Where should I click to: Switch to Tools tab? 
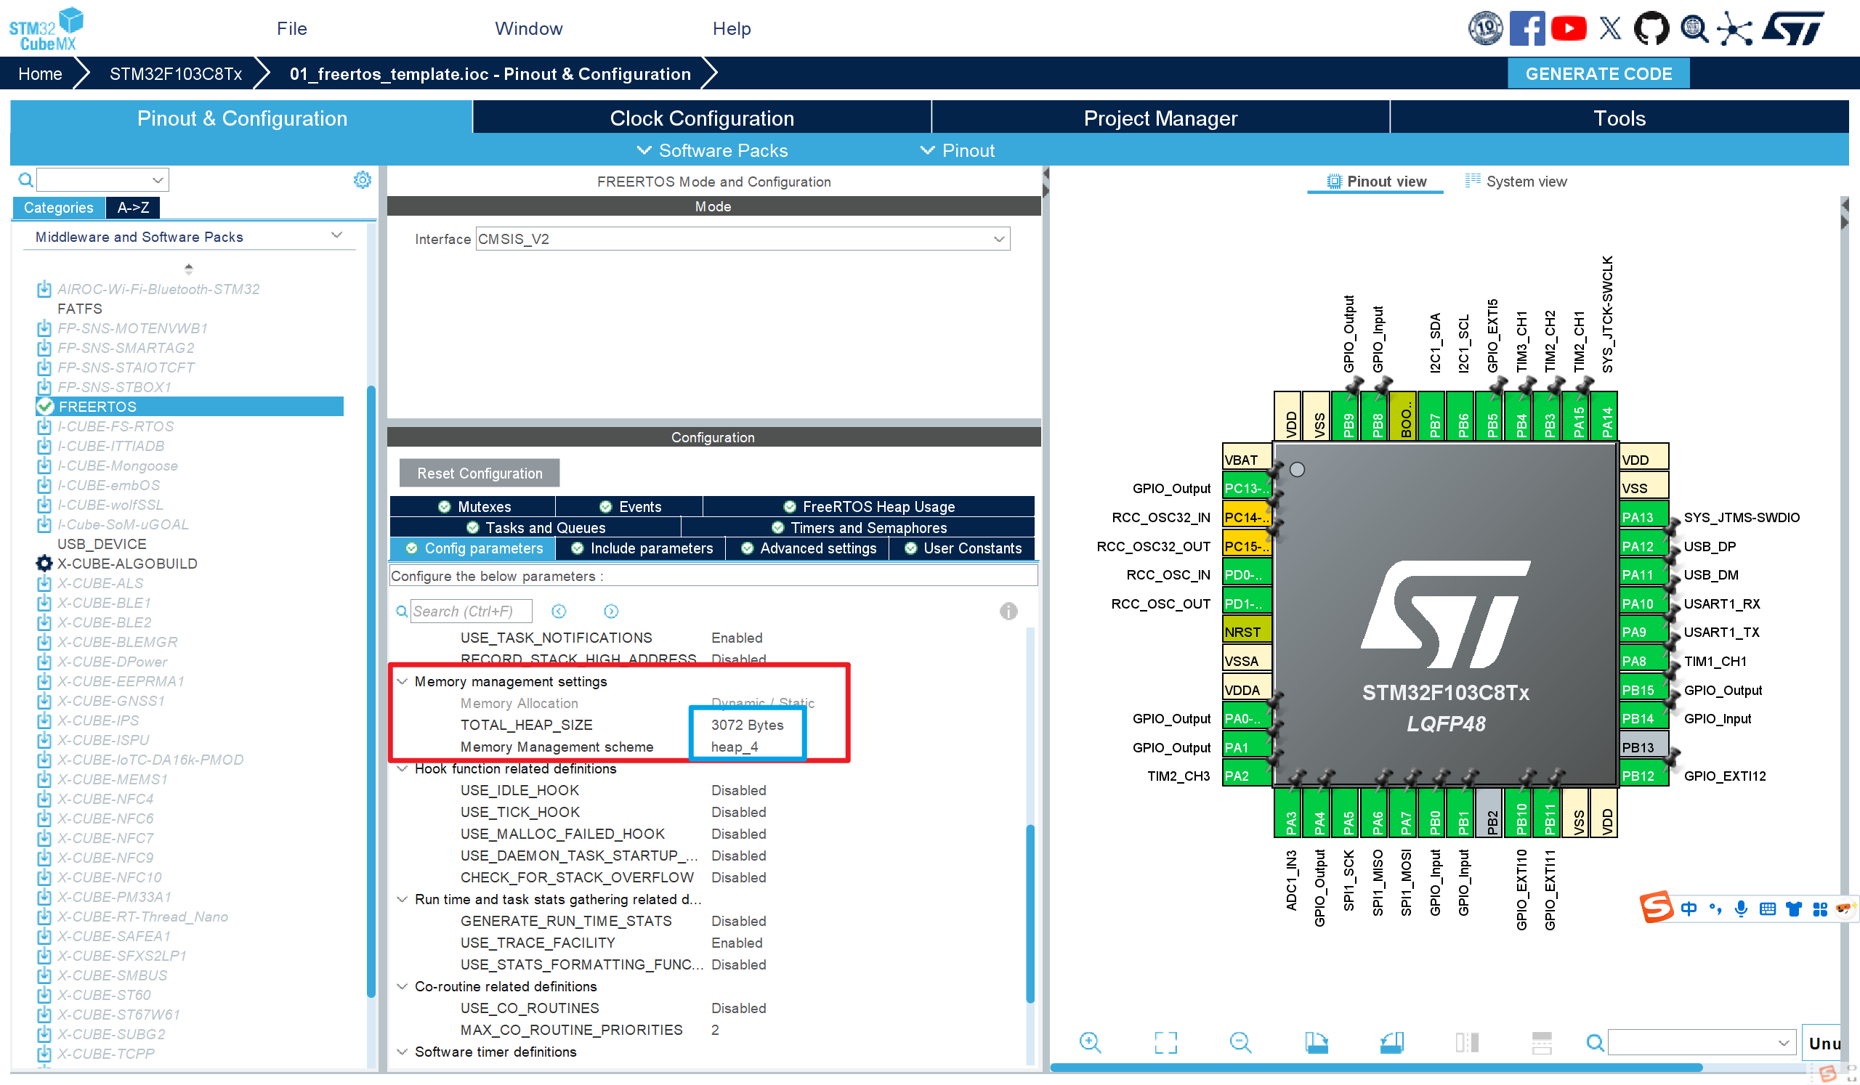(x=1620, y=118)
